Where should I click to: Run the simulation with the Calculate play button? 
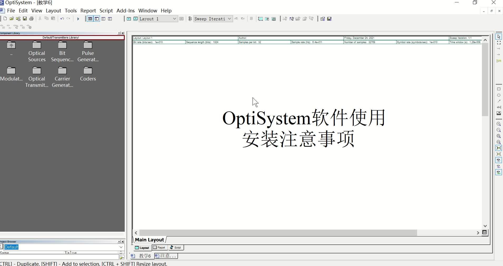[78, 18]
